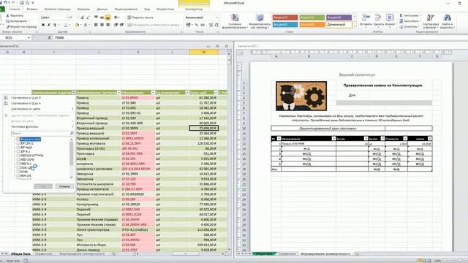Check the WED-9,1 filter item
Screen dimensions: 468x263
[x=18, y=164]
